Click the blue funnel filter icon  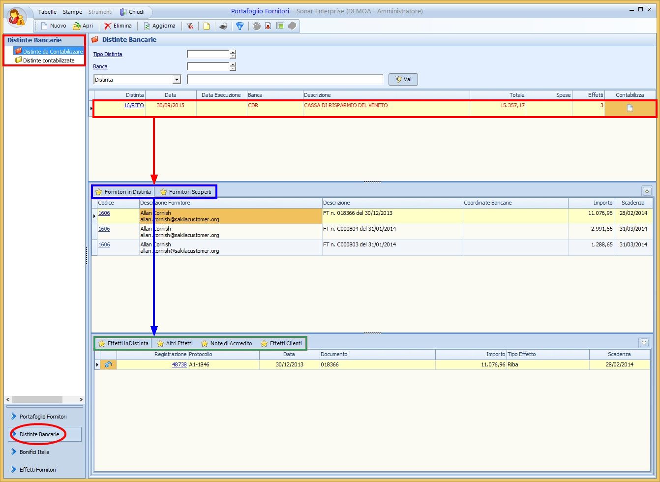coord(240,26)
